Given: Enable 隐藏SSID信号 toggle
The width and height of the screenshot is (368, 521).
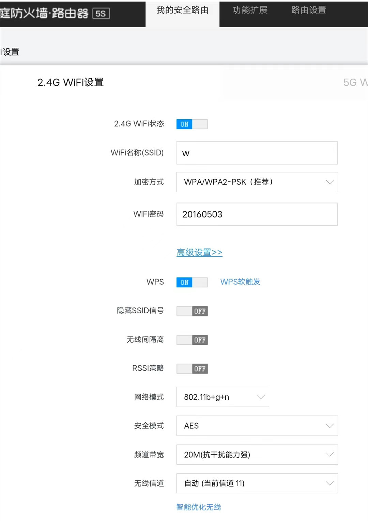Looking at the screenshot, I should 192,311.
